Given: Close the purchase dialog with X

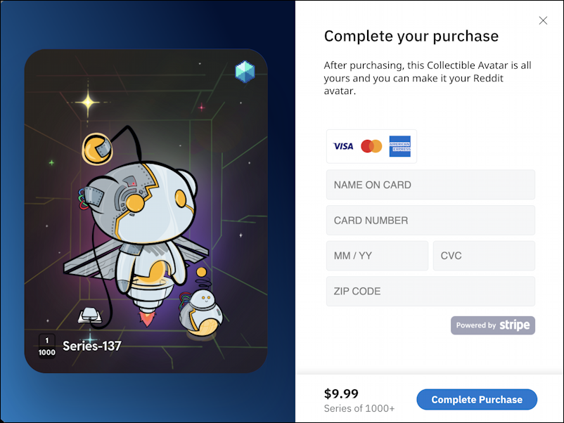Looking at the screenshot, I should (x=543, y=20).
